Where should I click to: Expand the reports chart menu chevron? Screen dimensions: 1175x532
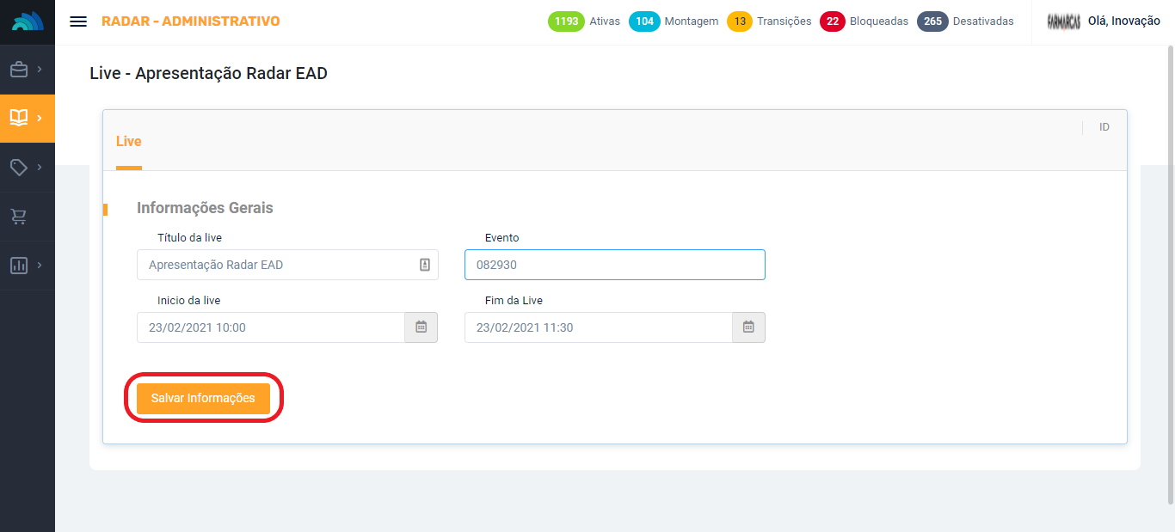40,265
